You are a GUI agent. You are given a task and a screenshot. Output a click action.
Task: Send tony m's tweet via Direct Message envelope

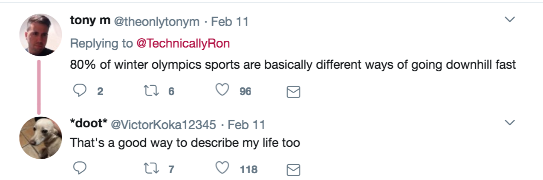coord(293,92)
